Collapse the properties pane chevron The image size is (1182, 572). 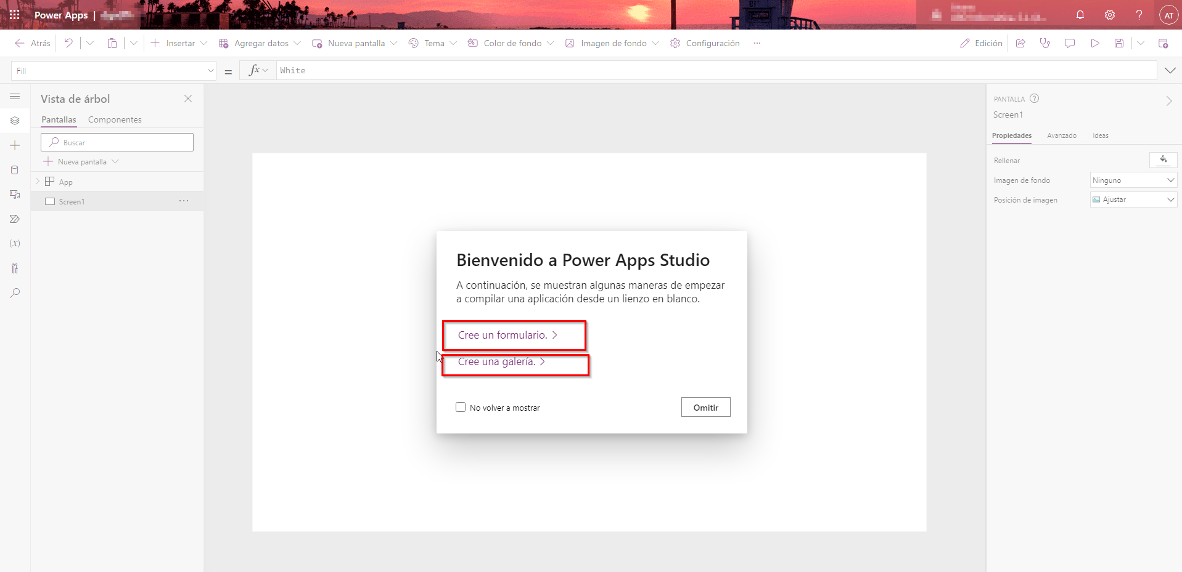[1168, 101]
